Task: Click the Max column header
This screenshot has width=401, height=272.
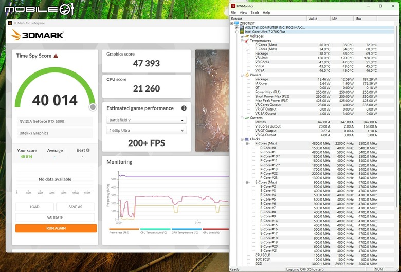Action: [x=366, y=19]
